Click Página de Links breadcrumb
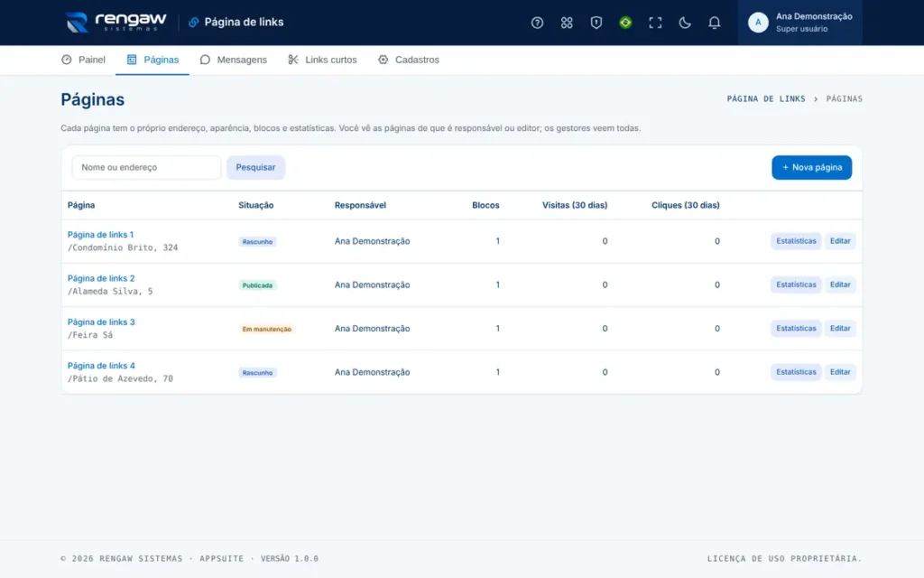 coord(765,99)
